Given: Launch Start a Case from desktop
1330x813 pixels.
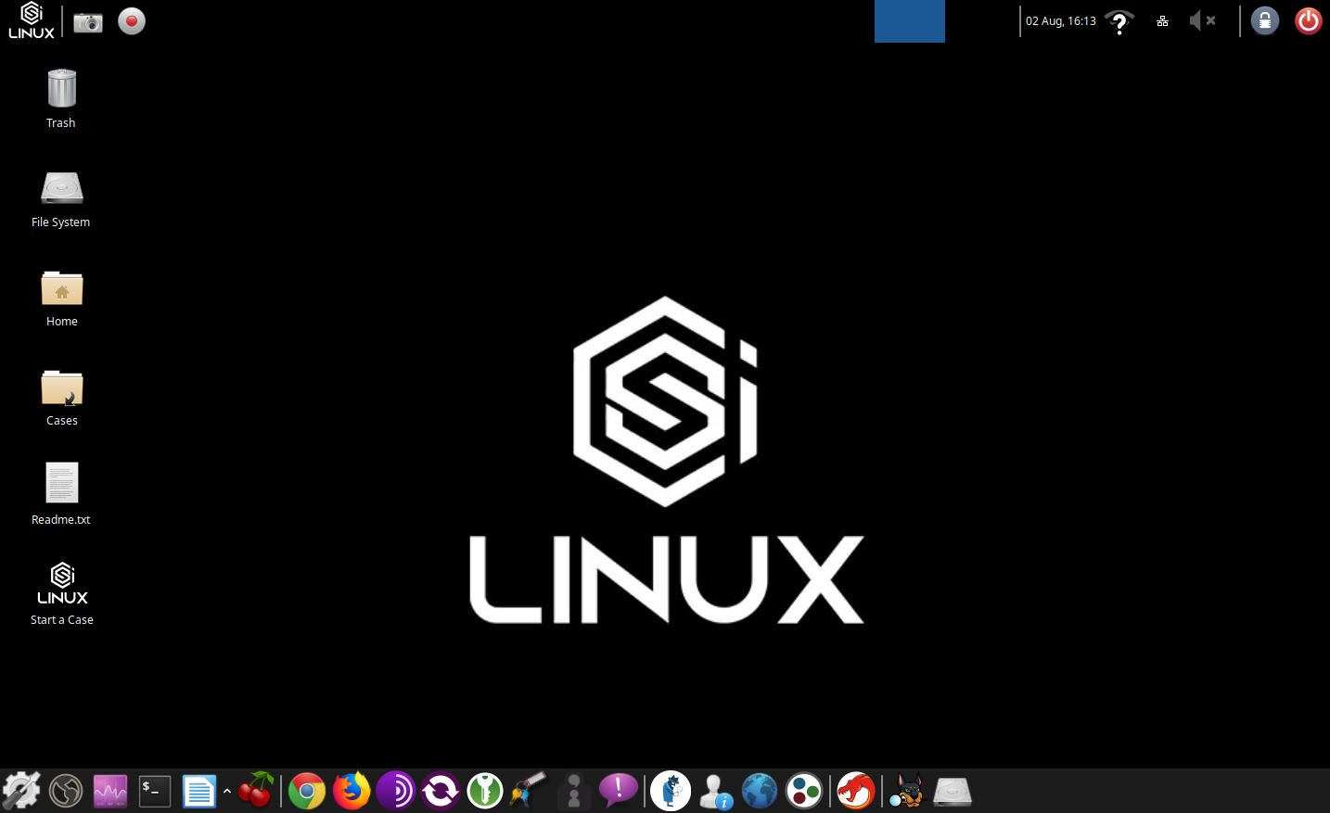Looking at the screenshot, I should (x=61, y=593).
